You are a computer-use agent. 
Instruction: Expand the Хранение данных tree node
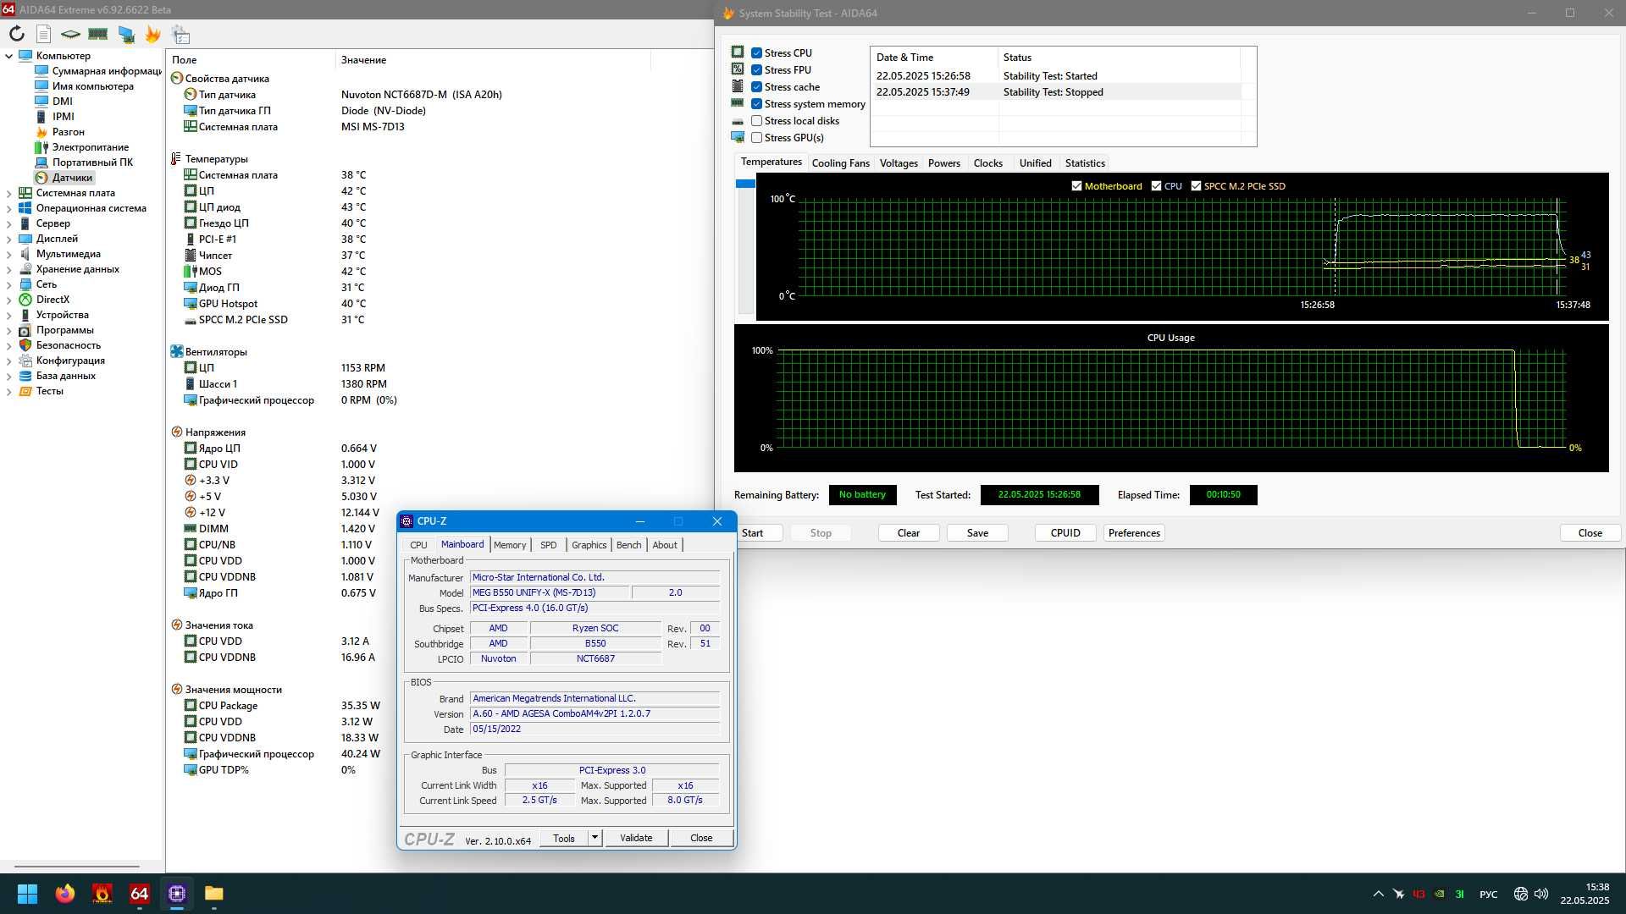[x=8, y=269]
